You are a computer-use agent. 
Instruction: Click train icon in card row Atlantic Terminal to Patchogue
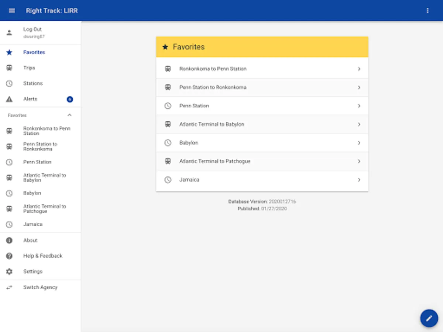tap(168, 161)
